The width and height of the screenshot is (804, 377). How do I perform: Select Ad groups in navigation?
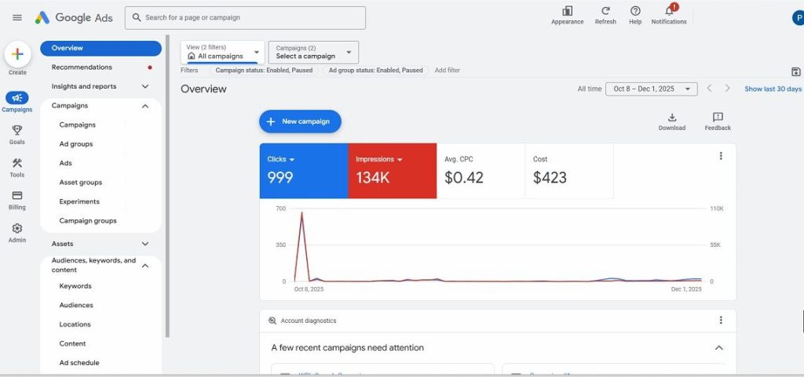(76, 144)
